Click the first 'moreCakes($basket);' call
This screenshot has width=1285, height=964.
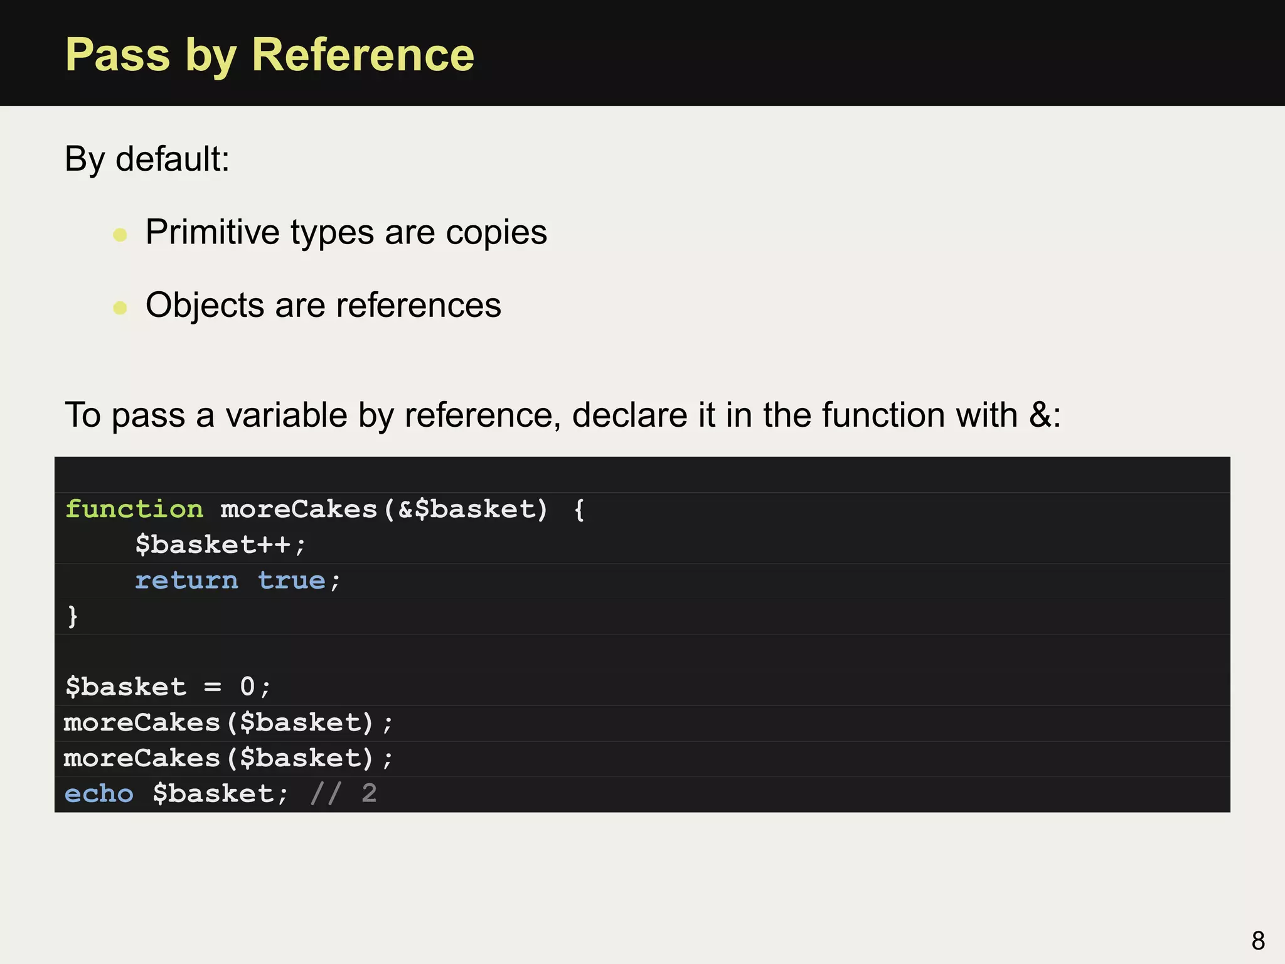228,723
